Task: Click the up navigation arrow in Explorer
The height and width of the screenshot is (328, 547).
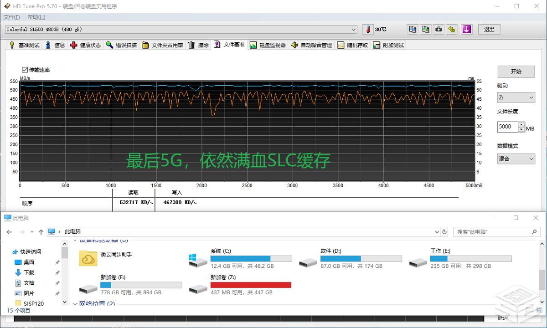Action: tap(41, 231)
